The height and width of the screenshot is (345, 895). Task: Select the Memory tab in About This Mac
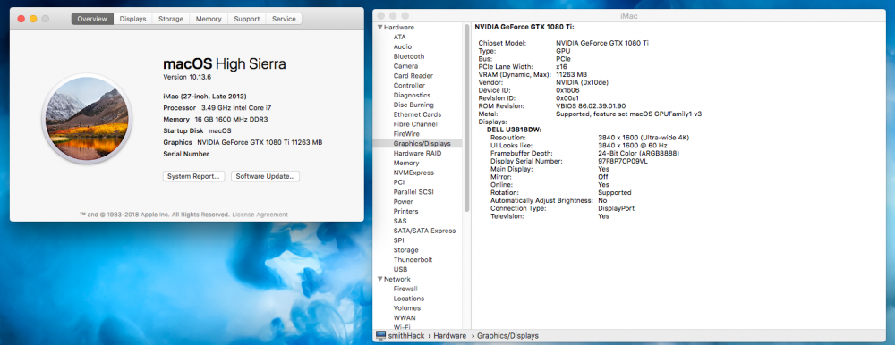[x=209, y=19]
